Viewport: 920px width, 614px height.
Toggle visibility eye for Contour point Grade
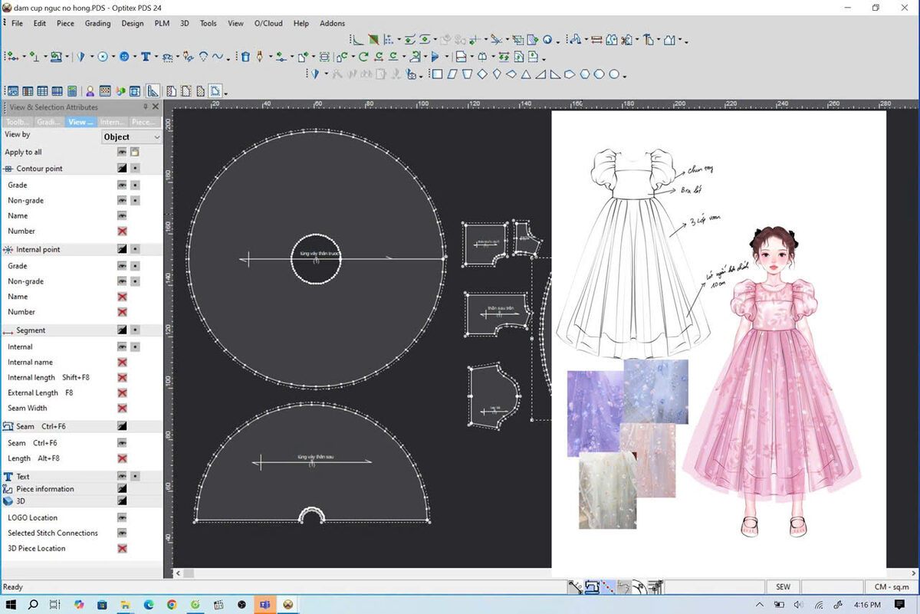tap(122, 185)
